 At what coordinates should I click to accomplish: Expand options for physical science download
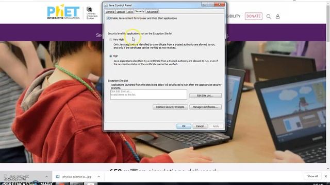(98, 177)
